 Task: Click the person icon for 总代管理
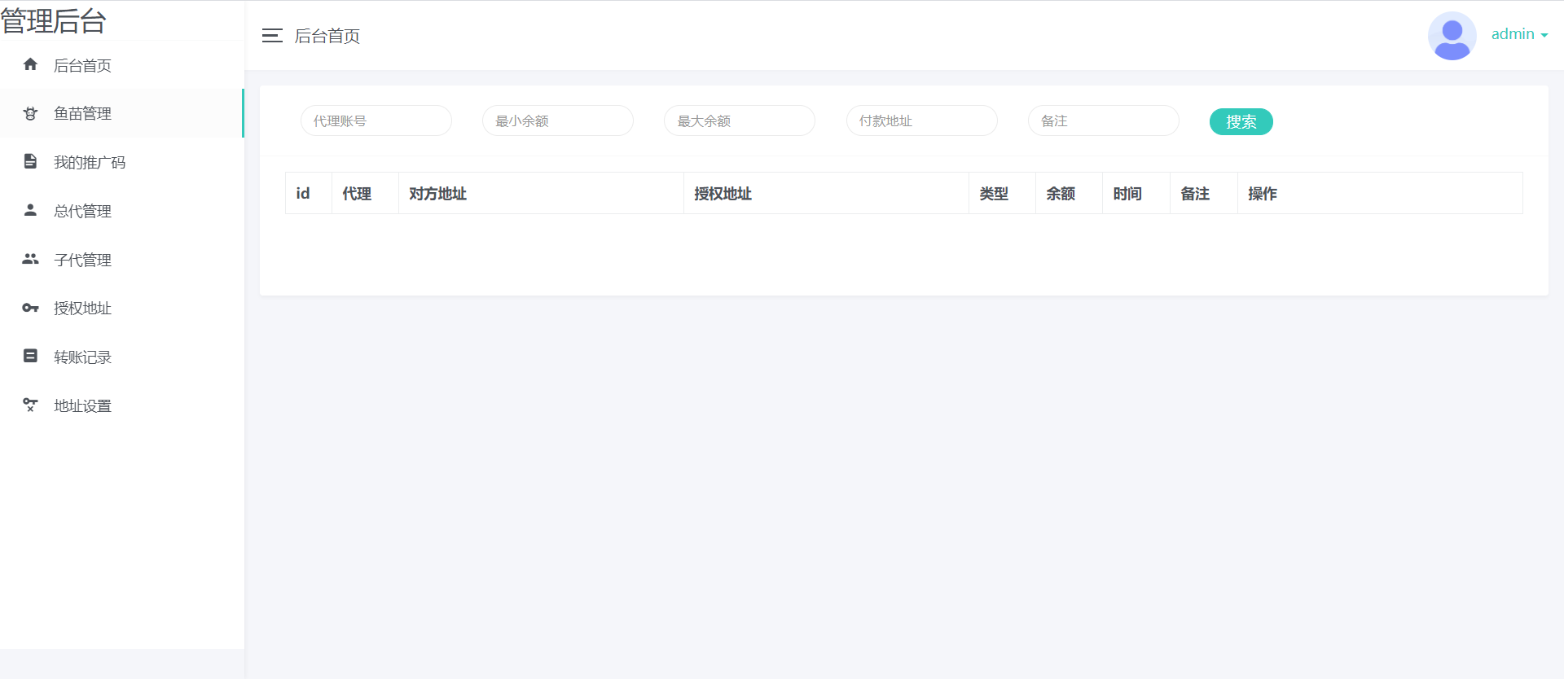pos(30,210)
